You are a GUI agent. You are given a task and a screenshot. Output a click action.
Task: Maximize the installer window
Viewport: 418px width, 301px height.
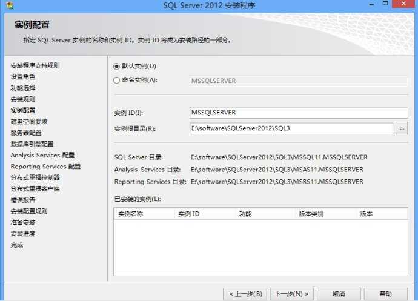(x=385, y=4)
